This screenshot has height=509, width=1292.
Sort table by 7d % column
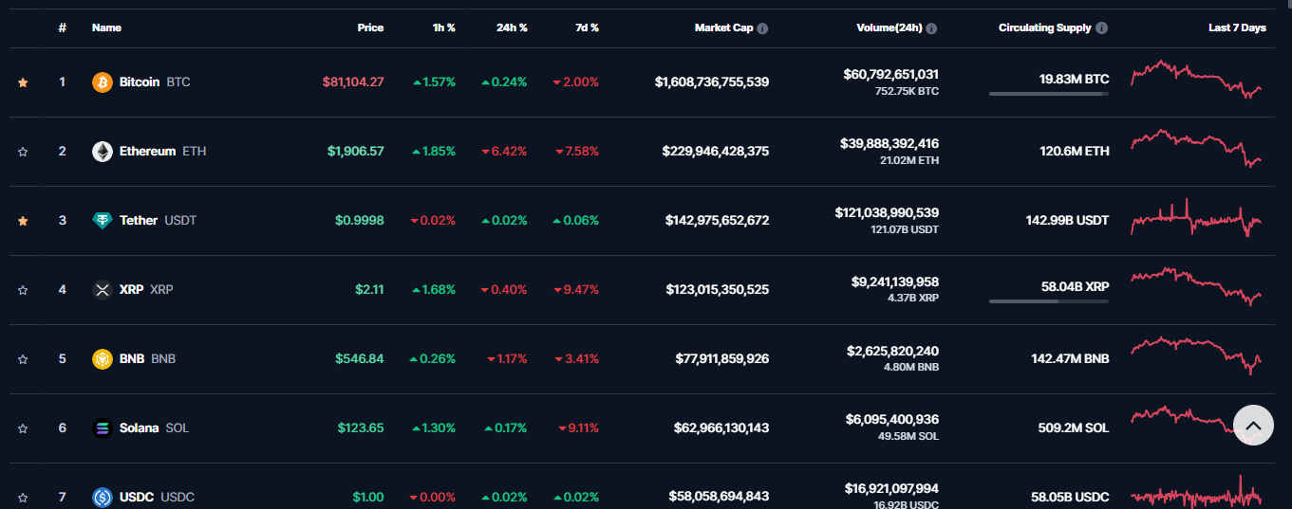pos(588,27)
